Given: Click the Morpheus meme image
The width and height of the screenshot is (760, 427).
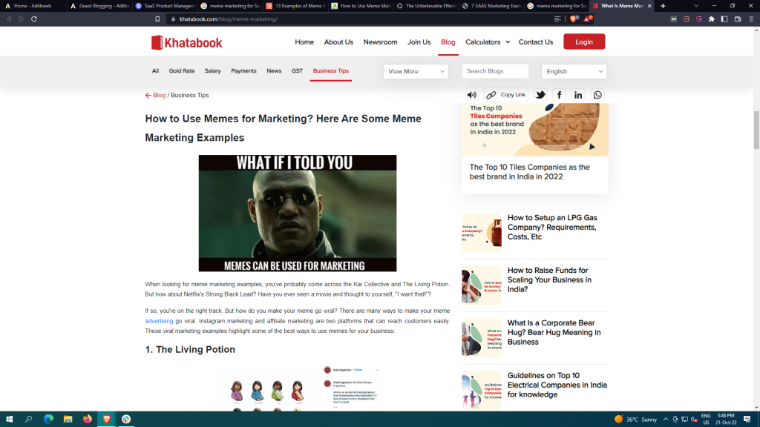Looking at the screenshot, I should click(297, 213).
